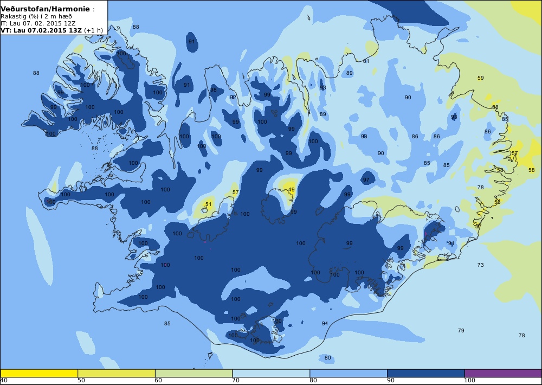
Task: Click the medium blue 80–90 legend swatch
Action: 349,373
